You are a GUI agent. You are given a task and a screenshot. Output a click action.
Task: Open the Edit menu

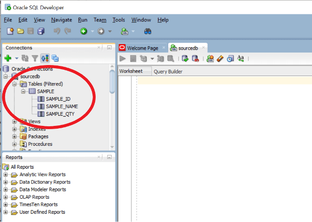(x=23, y=20)
